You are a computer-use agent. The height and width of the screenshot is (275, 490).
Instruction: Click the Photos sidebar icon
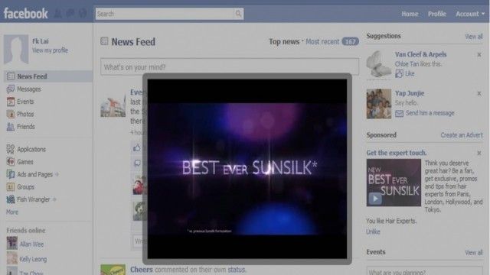pyautogui.click(x=11, y=114)
